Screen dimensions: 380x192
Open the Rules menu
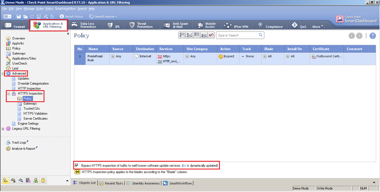point(40,9)
